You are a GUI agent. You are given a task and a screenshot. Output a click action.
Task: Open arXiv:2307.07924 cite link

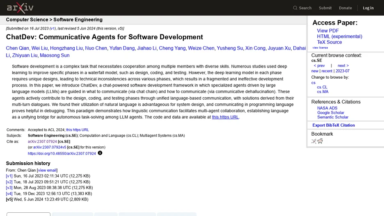42,142
